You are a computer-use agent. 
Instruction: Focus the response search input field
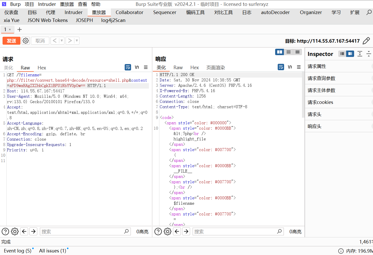point(238,232)
